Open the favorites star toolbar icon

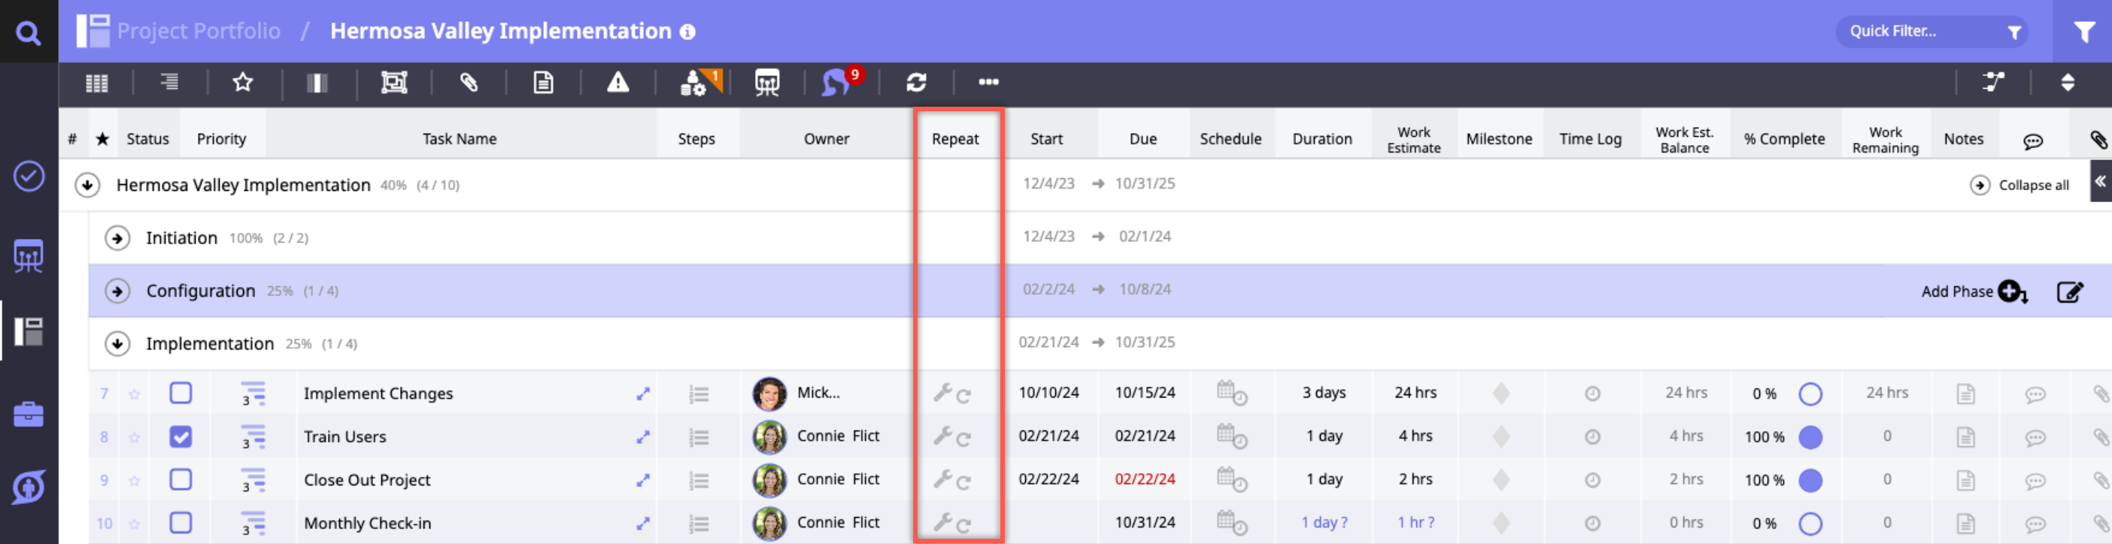243,82
